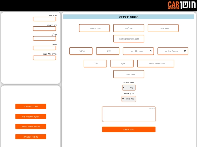
Task: Focus the שבתות Saturdays field
Action: coord(81,51)
